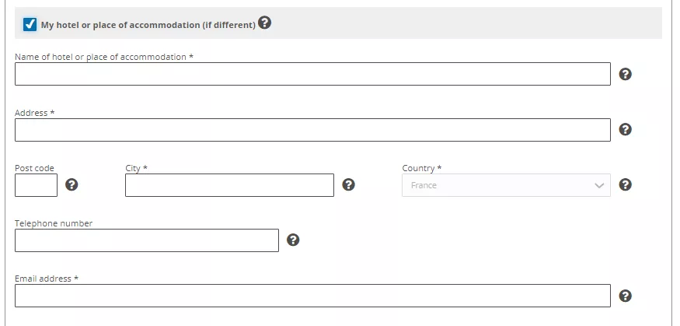
Task: Click the Post code help icon
Action: [71, 184]
